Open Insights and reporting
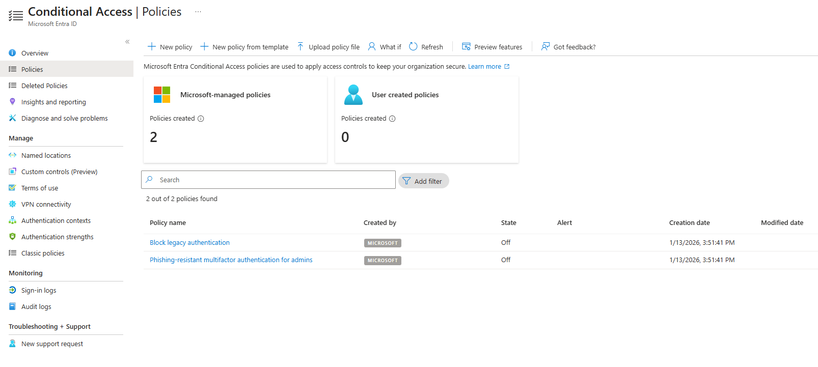The height and width of the screenshot is (367, 818). pyautogui.click(x=53, y=102)
